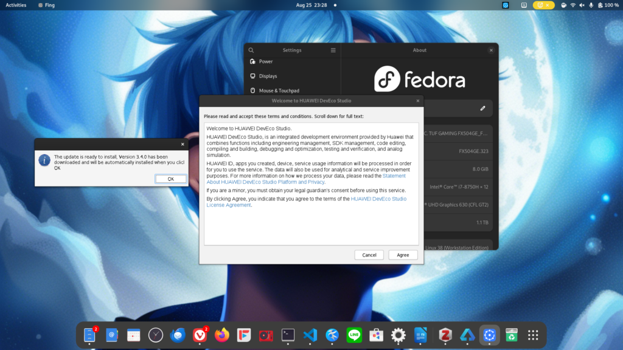Click the pencil icon to edit device name
Image resolution: width=623 pixels, height=350 pixels.
482,108
